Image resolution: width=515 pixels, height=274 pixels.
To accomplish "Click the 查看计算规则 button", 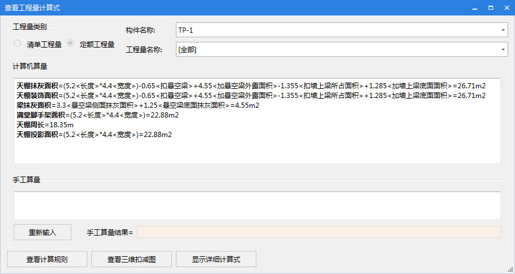I will click(x=47, y=259).
